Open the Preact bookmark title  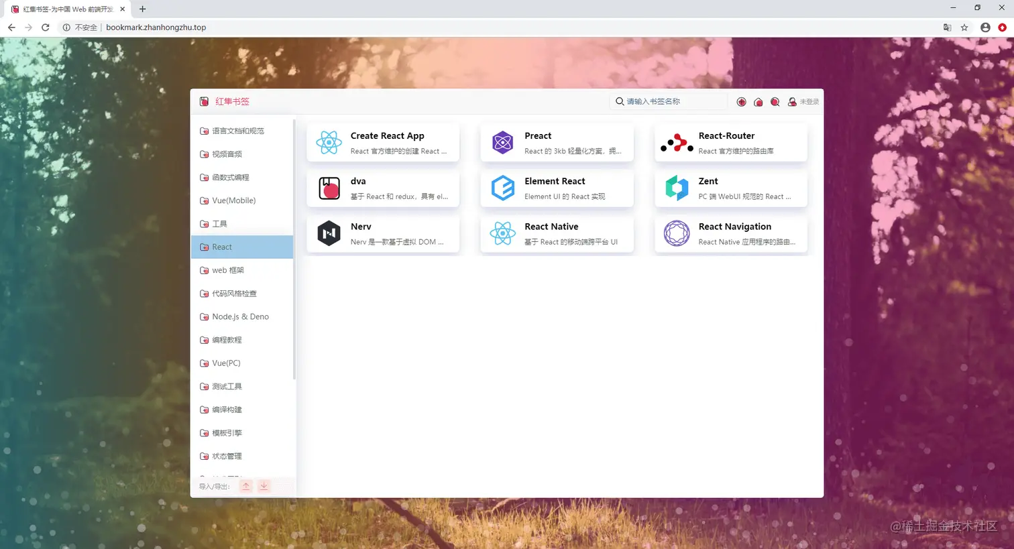pos(538,135)
